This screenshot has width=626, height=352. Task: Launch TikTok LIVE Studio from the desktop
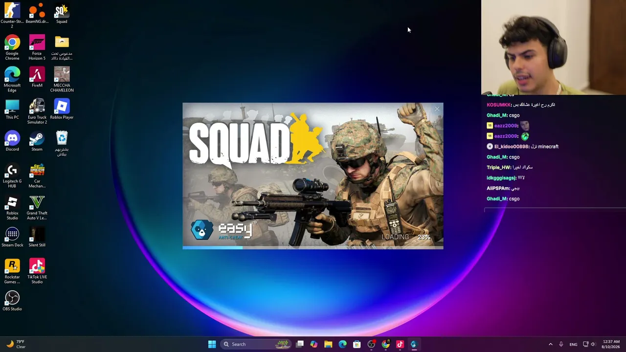click(x=37, y=271)
